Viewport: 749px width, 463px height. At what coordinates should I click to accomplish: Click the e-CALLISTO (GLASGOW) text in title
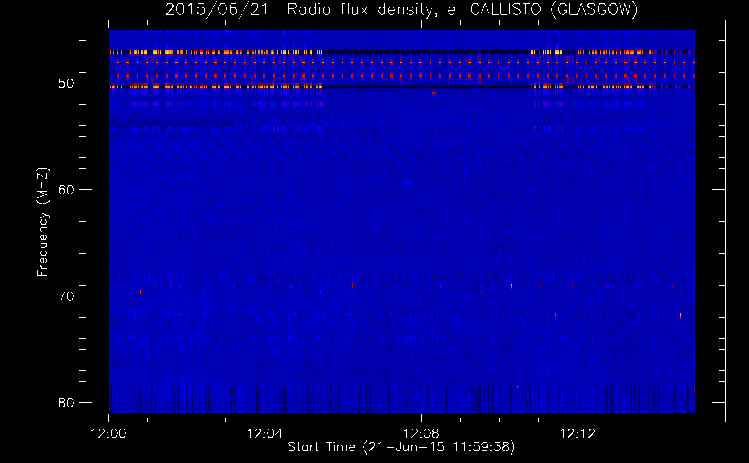543,10
